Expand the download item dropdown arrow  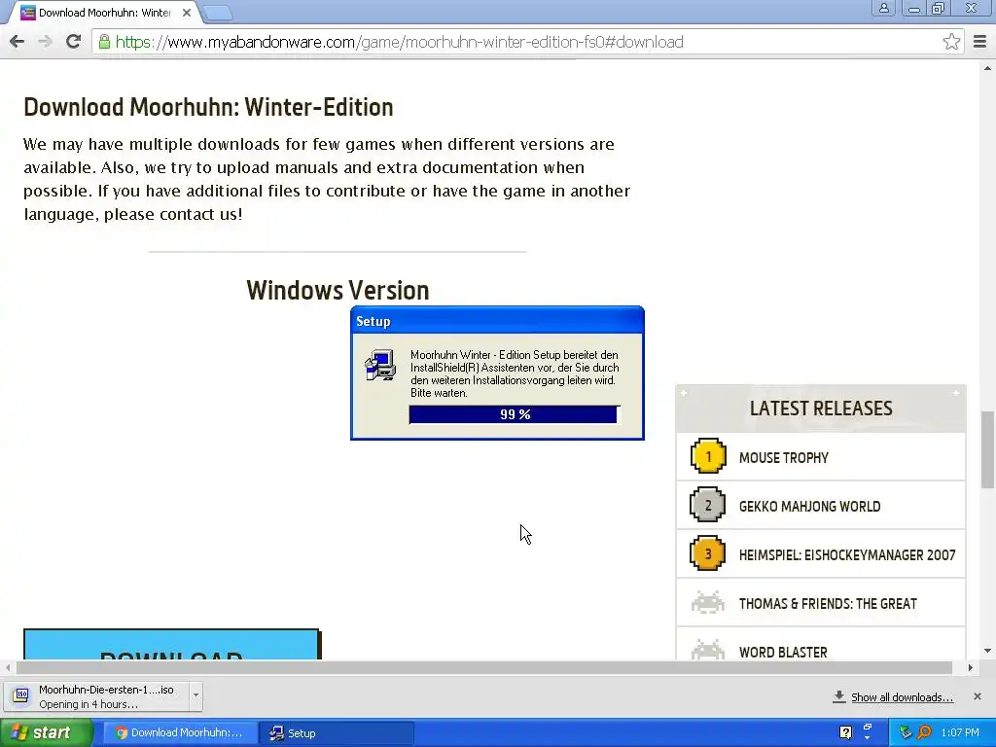(x=196, y=695)
